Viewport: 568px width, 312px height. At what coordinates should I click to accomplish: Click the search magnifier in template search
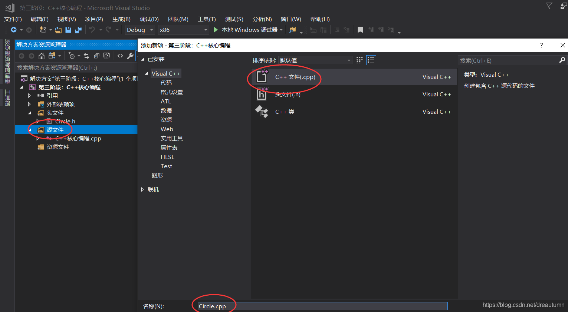(562, 60)
